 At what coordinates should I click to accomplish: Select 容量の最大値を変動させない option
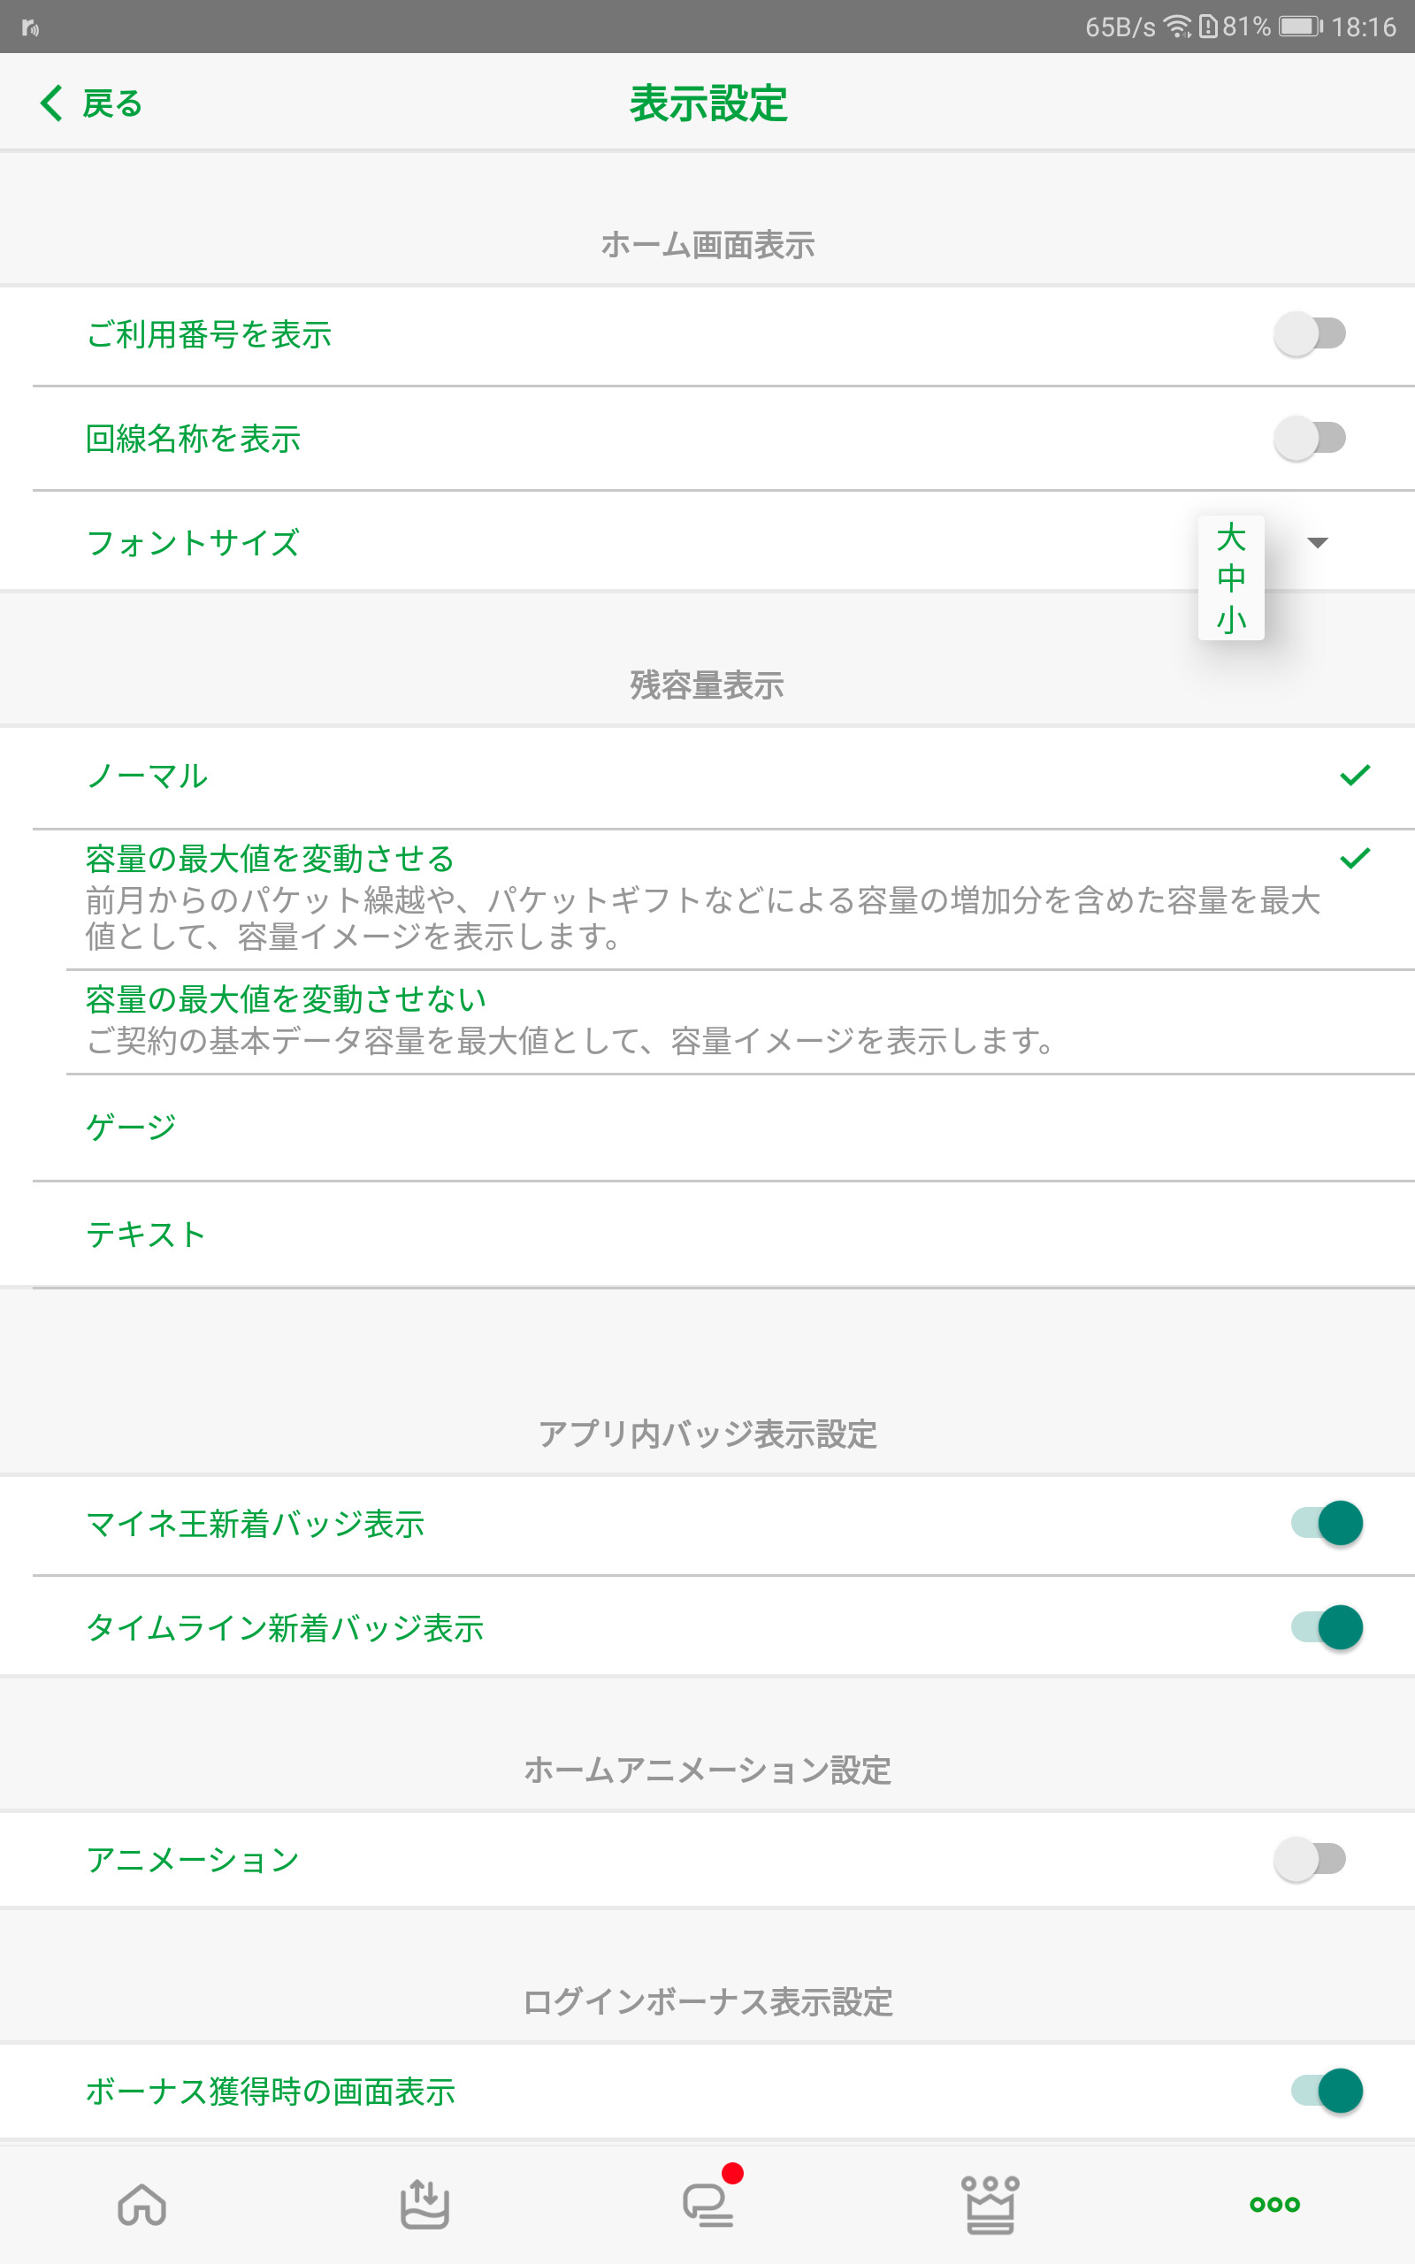point(287,999)
